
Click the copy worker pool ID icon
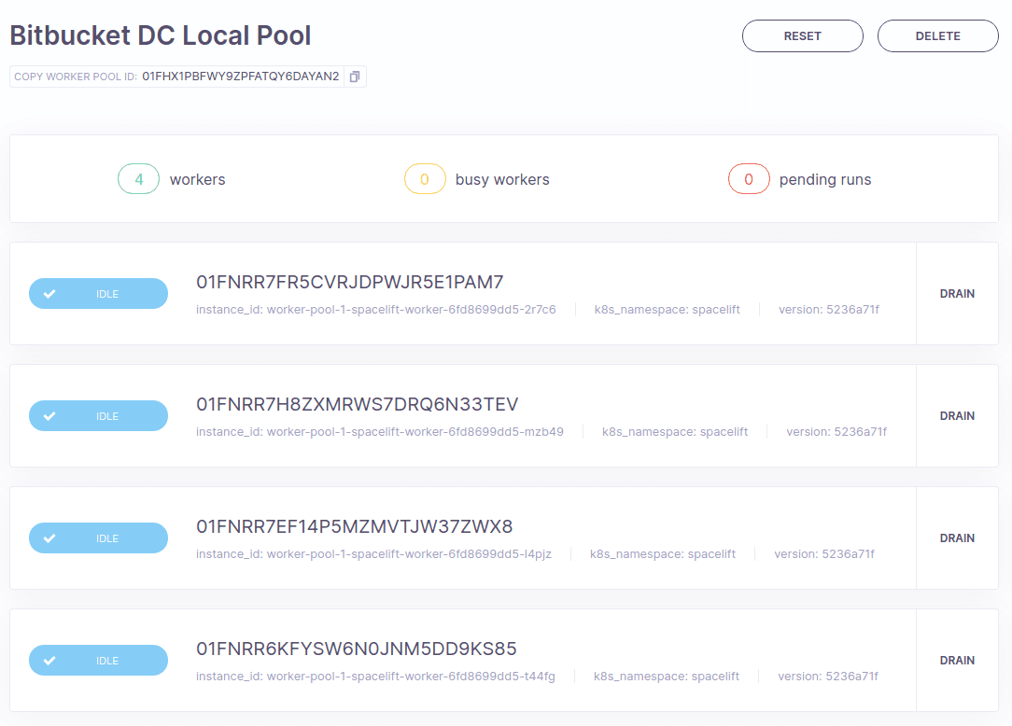pyautogui.click(x=355, y=77)
